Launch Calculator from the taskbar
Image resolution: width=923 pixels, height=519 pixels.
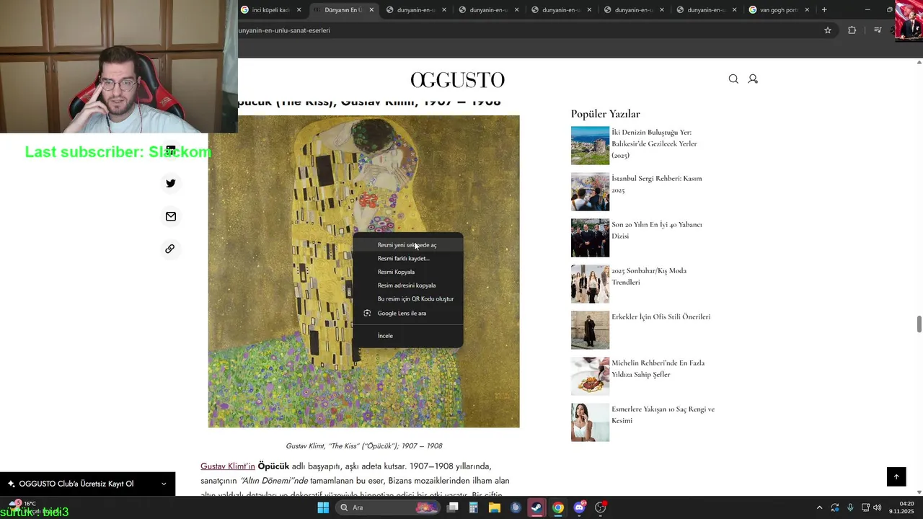tap(474, 507)
